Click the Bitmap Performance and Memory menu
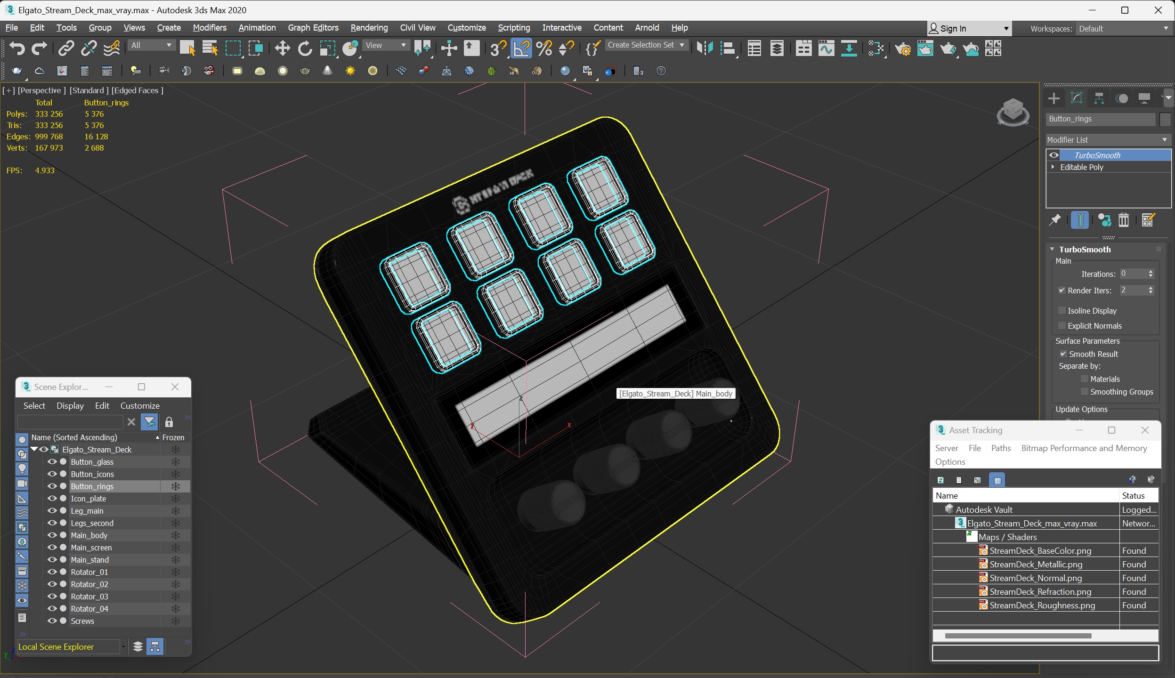This screenshot has width=1175, height=678. [x=1084, y=448]
